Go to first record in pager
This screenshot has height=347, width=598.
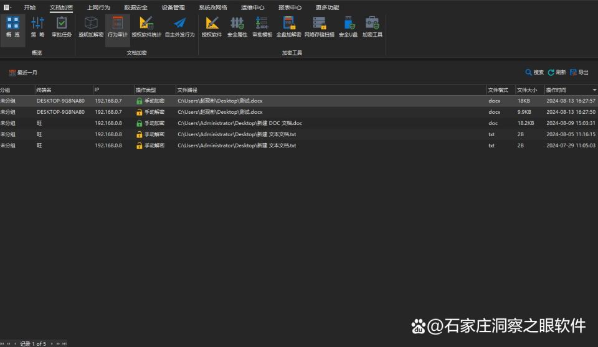tap(2, 344)
